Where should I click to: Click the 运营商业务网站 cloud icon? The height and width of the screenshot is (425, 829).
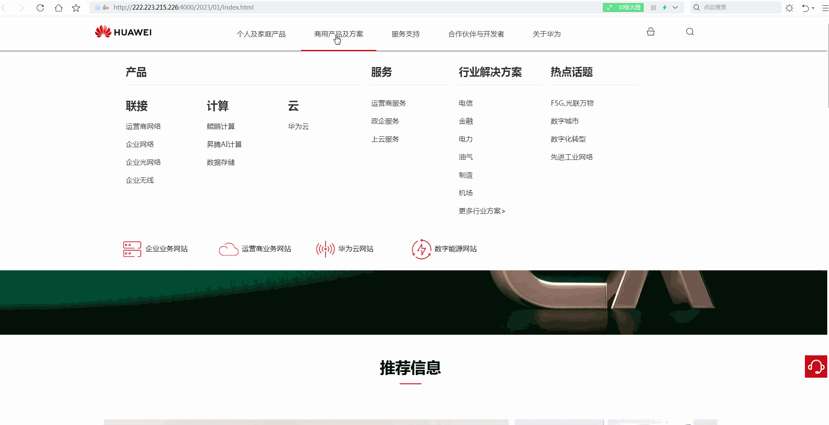point(228,249)
